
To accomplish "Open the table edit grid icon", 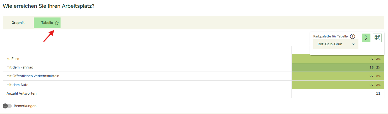I will coord(377,38).
